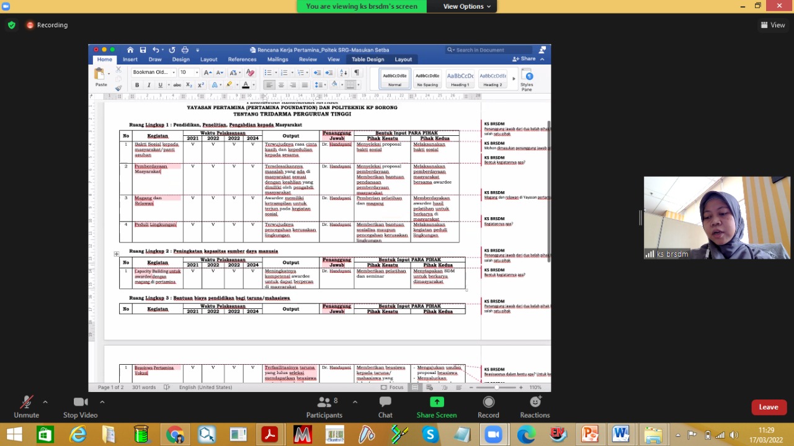This screenshot has width=794, height=446.
Task: Open Google Chrome from the taskbar
Action: click(x=174, y=434)
